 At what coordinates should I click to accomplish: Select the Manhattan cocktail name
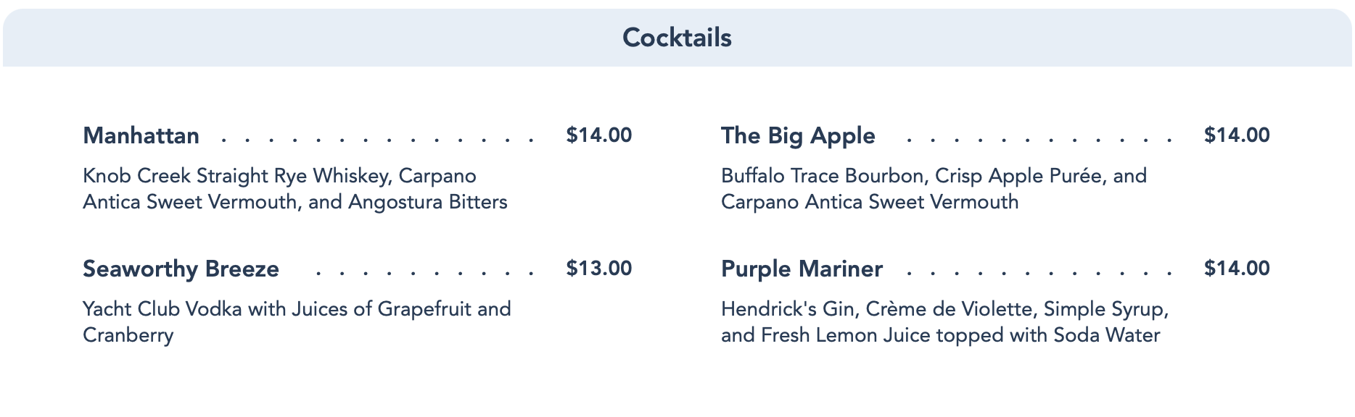coord(141,135)
